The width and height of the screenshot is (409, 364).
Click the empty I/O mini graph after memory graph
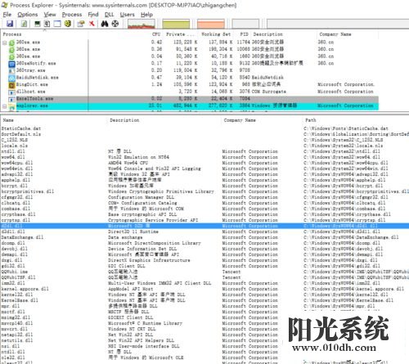[x=245, y=24]
